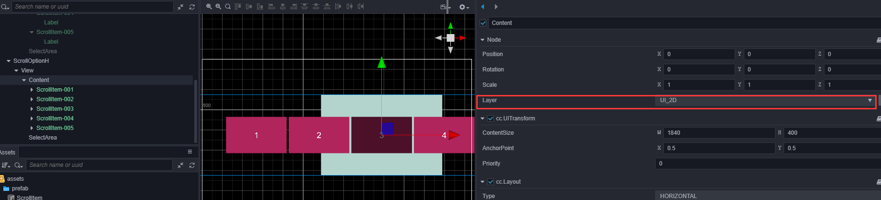This screenshot has width=881, height=200.
Task: Open Assets search type dropdown
Action: [x=19, y=165]
